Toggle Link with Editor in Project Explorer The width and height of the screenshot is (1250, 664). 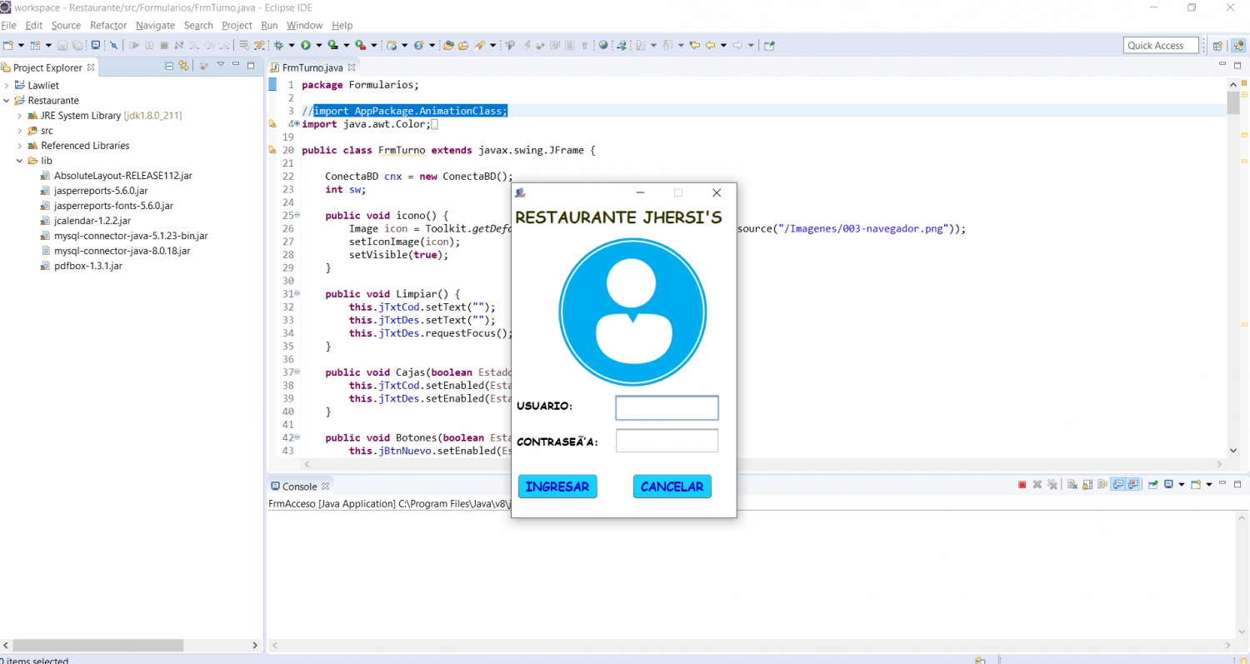pos(183,65)
